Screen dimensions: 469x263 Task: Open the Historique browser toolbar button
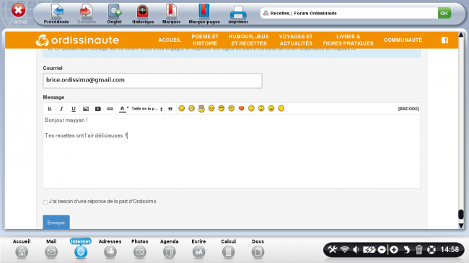[x=143, y=14]
